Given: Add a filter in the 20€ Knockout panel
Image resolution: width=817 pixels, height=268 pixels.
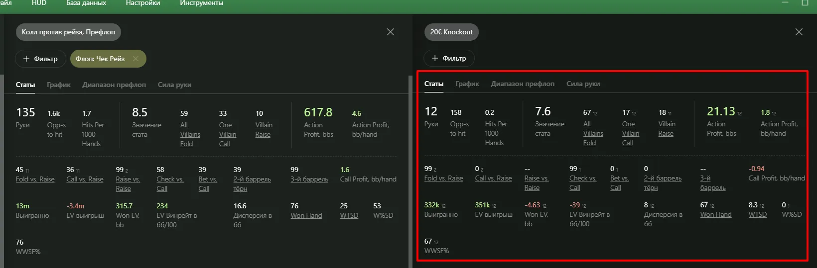Looking at the screenshot, I should pos(449,58).
